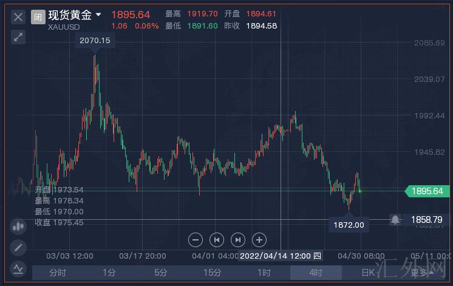Select the 4时 timeframe tab

pyautogui.click(x=316, y=273)
